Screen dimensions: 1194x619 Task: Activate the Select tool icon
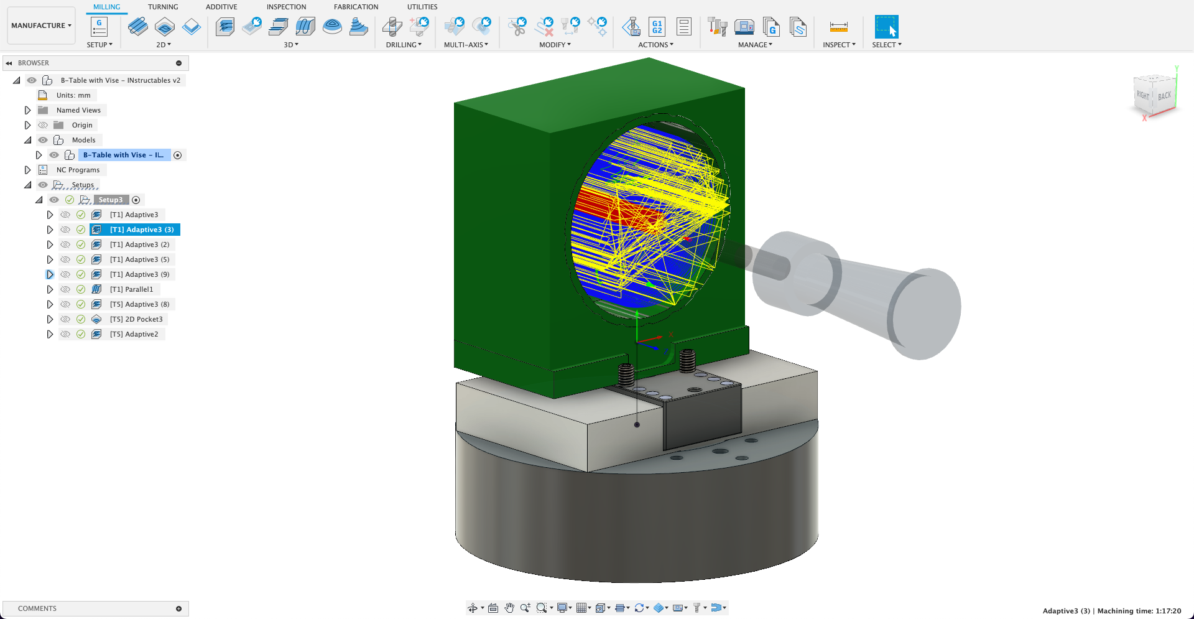coord(886,27)
